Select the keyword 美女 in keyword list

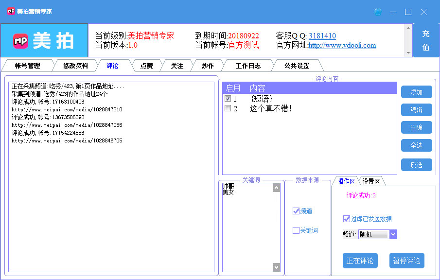pyautogui.click(x=228, y=192)
